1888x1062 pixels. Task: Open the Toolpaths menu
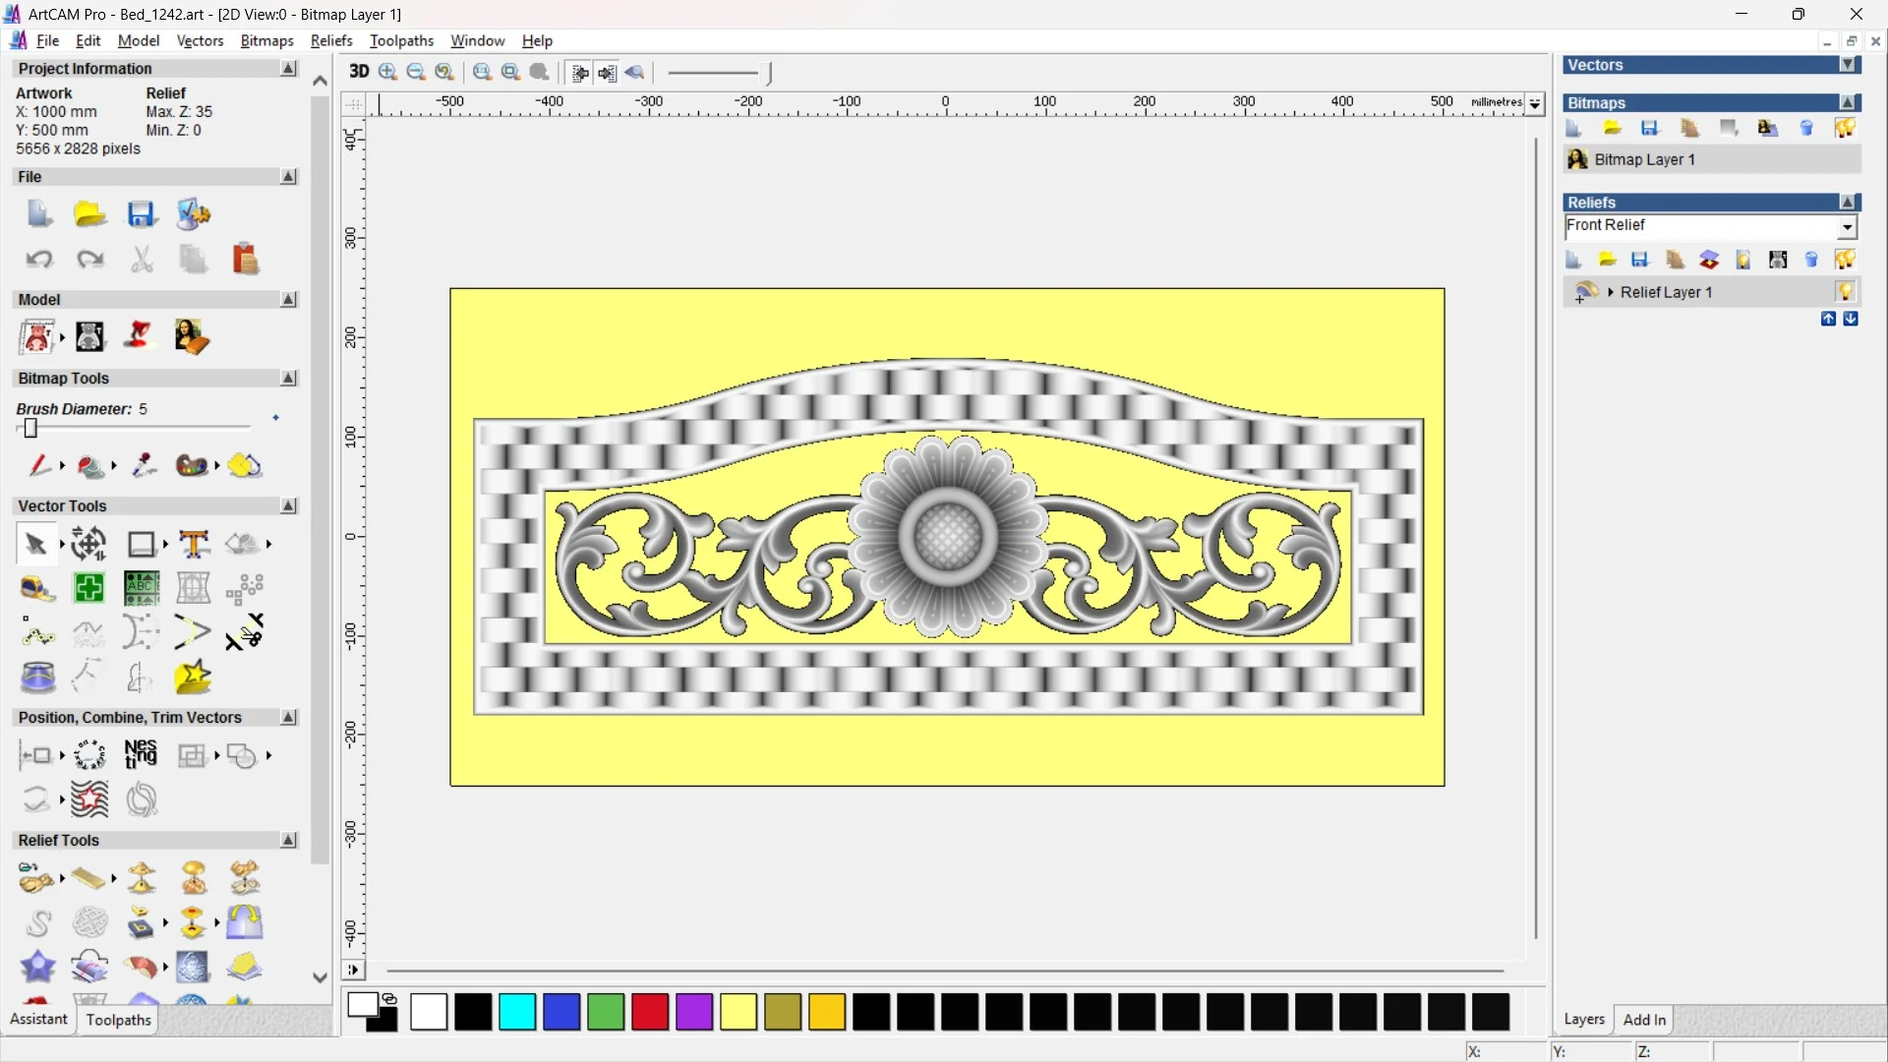401,40
